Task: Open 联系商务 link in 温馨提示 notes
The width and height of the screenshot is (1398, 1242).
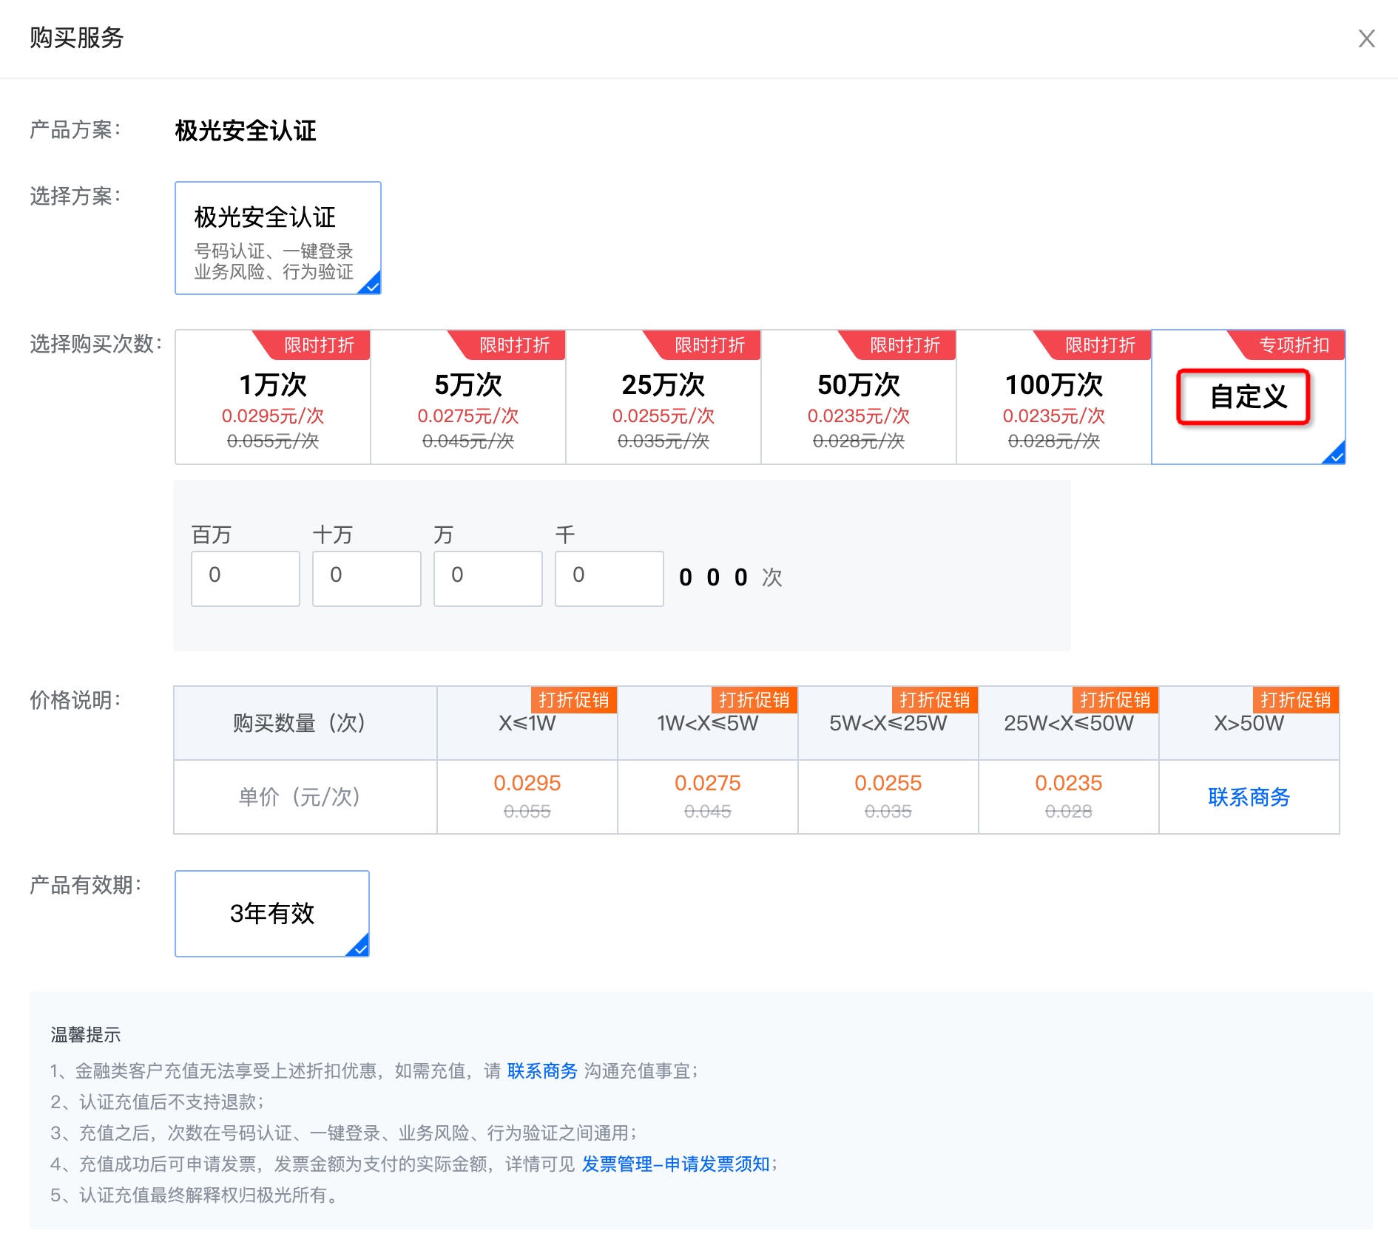Action: pyautogui.click(x=542, y=1070)
